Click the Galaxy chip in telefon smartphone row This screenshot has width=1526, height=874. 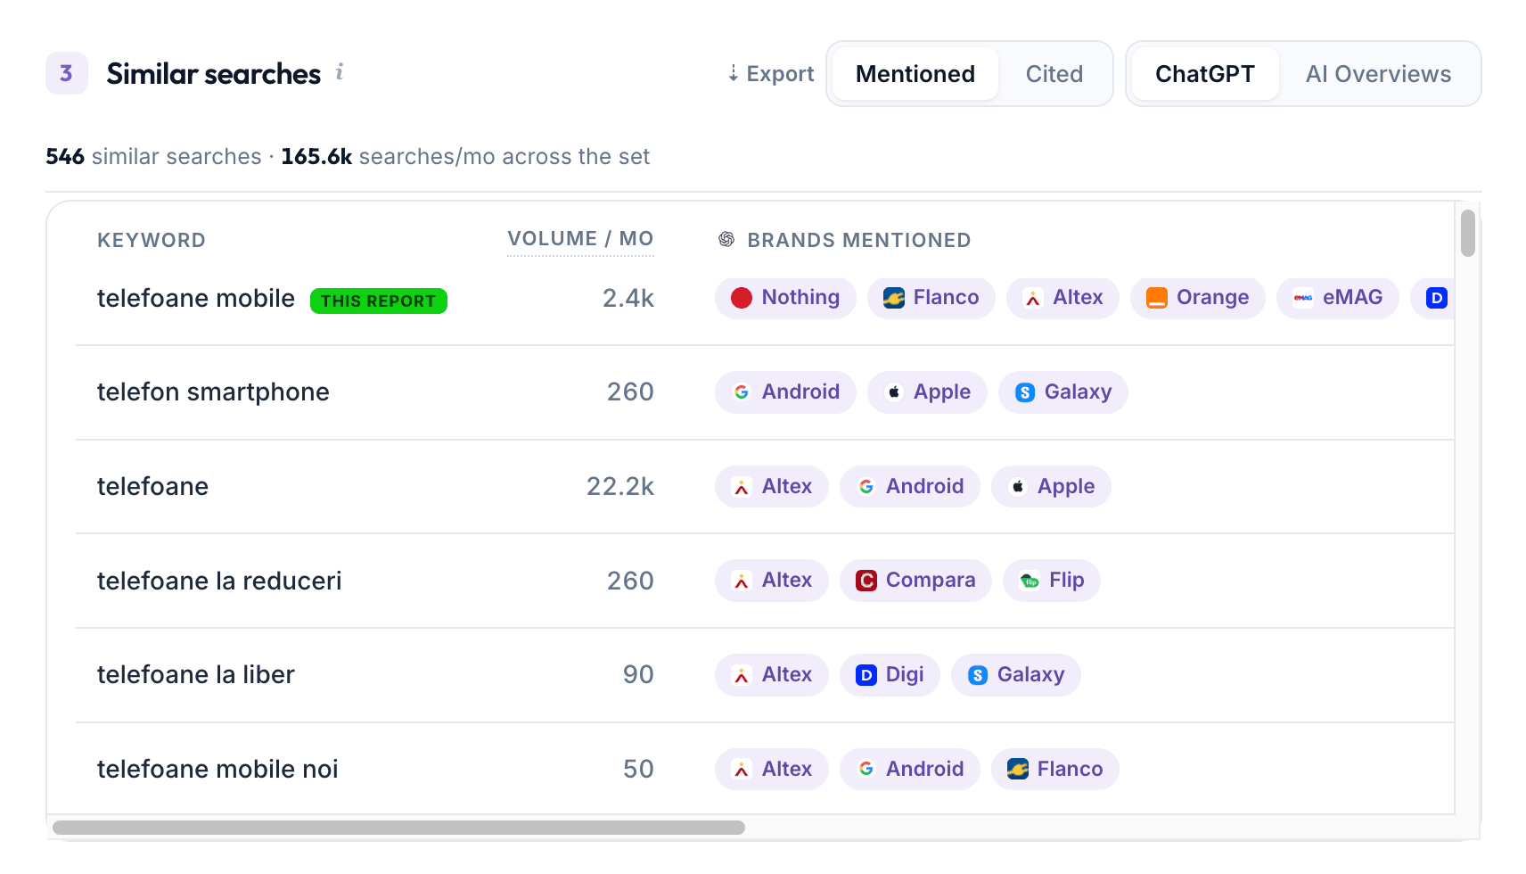1062,392
